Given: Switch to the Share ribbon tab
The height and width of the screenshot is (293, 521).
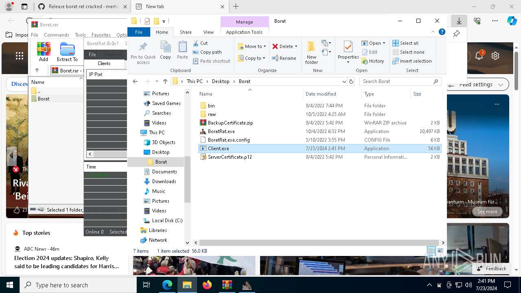Looking at the screenshot, I should (186, 32).
